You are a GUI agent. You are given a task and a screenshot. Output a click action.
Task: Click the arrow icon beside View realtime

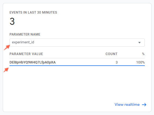[144, 105]
